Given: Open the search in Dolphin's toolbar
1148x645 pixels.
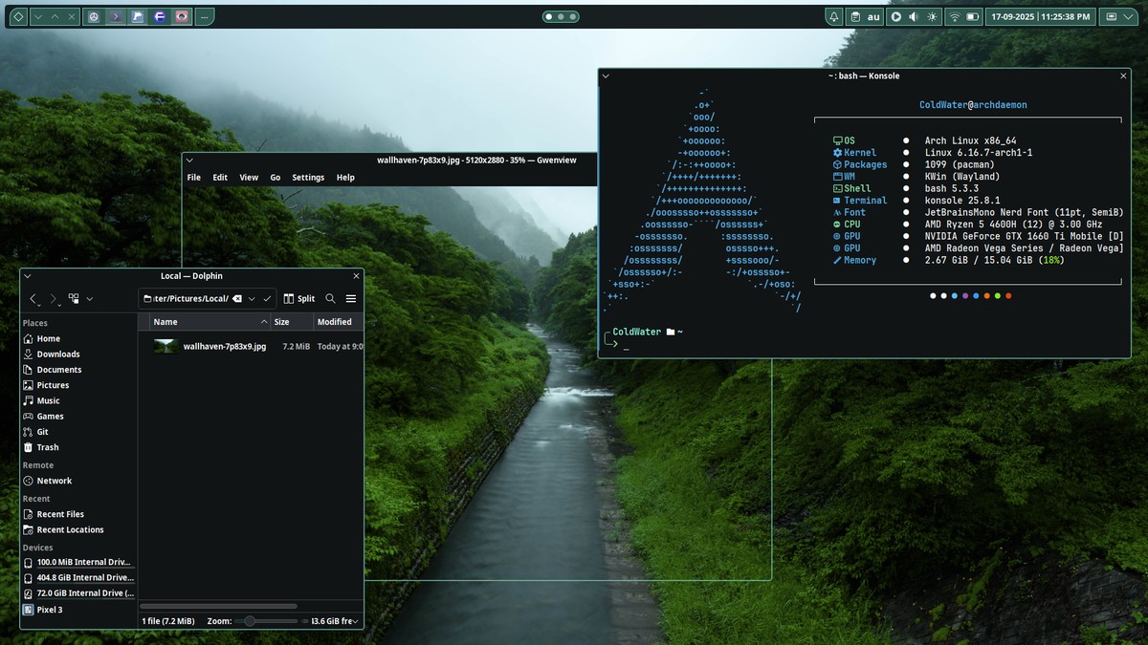Looking at the screenshot, I should tap(330, 298).
